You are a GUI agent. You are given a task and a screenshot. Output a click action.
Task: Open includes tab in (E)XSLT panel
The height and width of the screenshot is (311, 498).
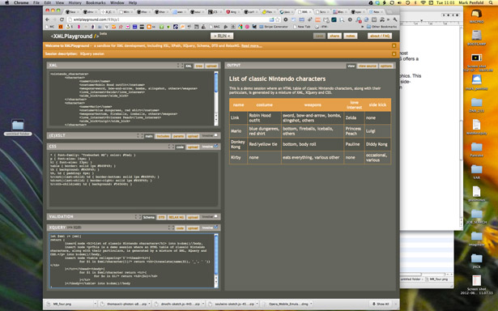163,136
